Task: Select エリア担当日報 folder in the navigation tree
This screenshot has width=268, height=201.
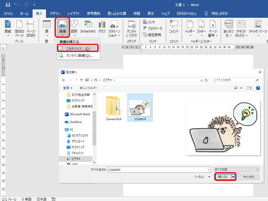Action: [78, 95]
